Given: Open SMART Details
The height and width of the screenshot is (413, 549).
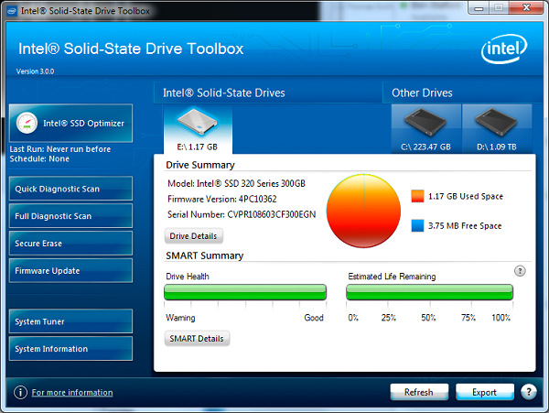Looking at the screenshot, I should (x=197, y=339).
